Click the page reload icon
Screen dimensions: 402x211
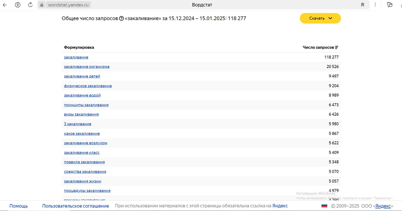pos(30,5)
